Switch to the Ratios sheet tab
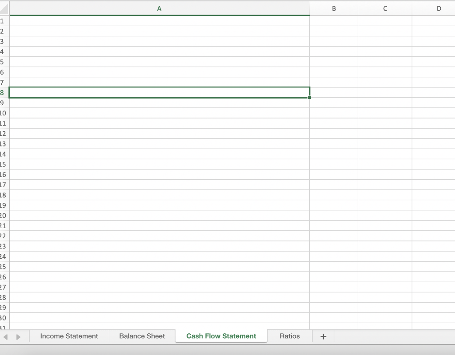 290,336
